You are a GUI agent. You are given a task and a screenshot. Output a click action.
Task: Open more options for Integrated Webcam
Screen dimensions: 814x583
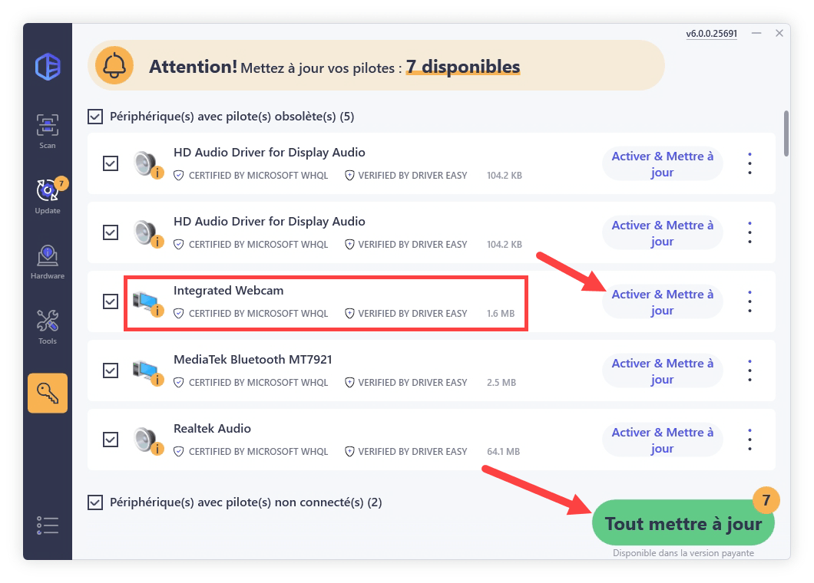pyautogui.click(x=749, y=301)
